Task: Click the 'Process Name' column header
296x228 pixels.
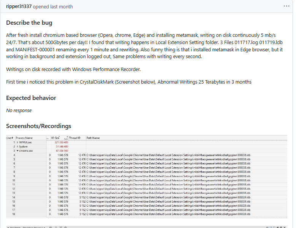Action: (x=24, y=138)
